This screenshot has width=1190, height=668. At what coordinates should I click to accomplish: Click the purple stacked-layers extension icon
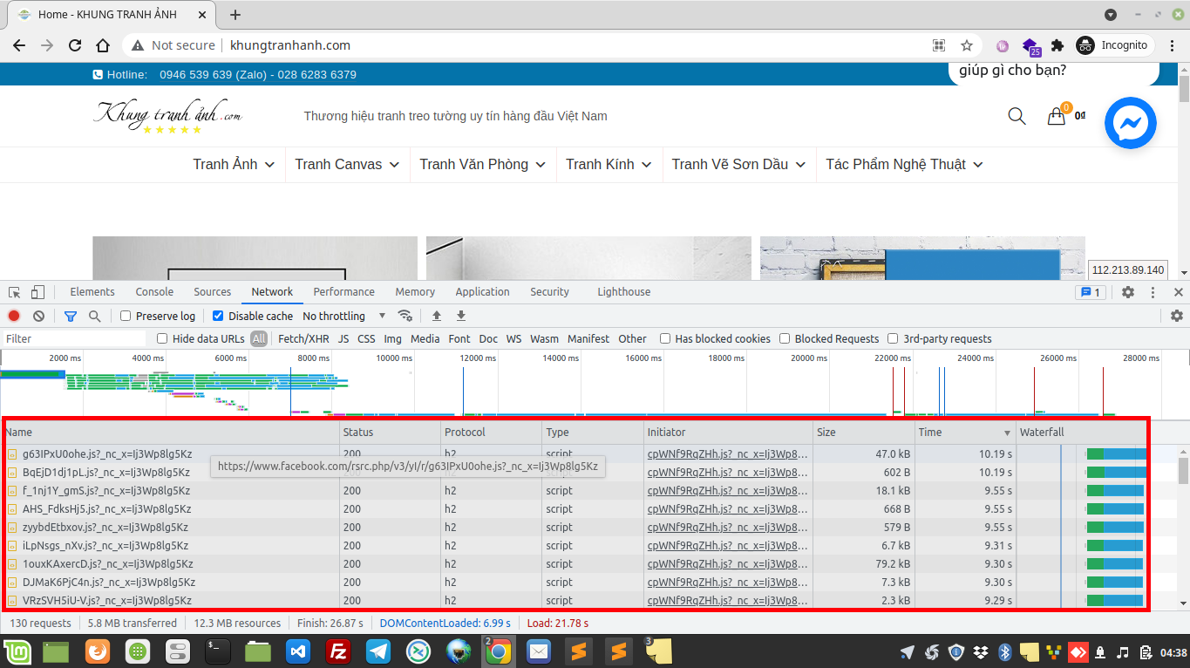[x=1030, y=46]
